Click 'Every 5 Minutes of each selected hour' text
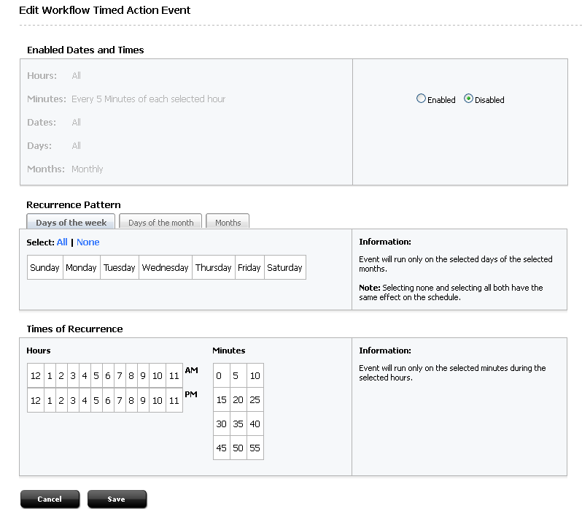 coord(149,99)
